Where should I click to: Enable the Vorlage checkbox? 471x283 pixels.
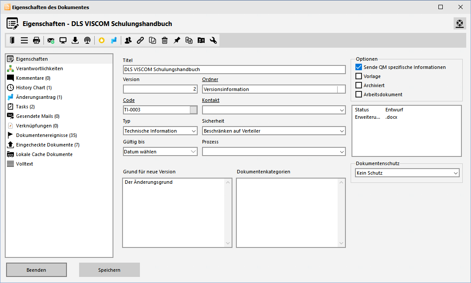358,76
